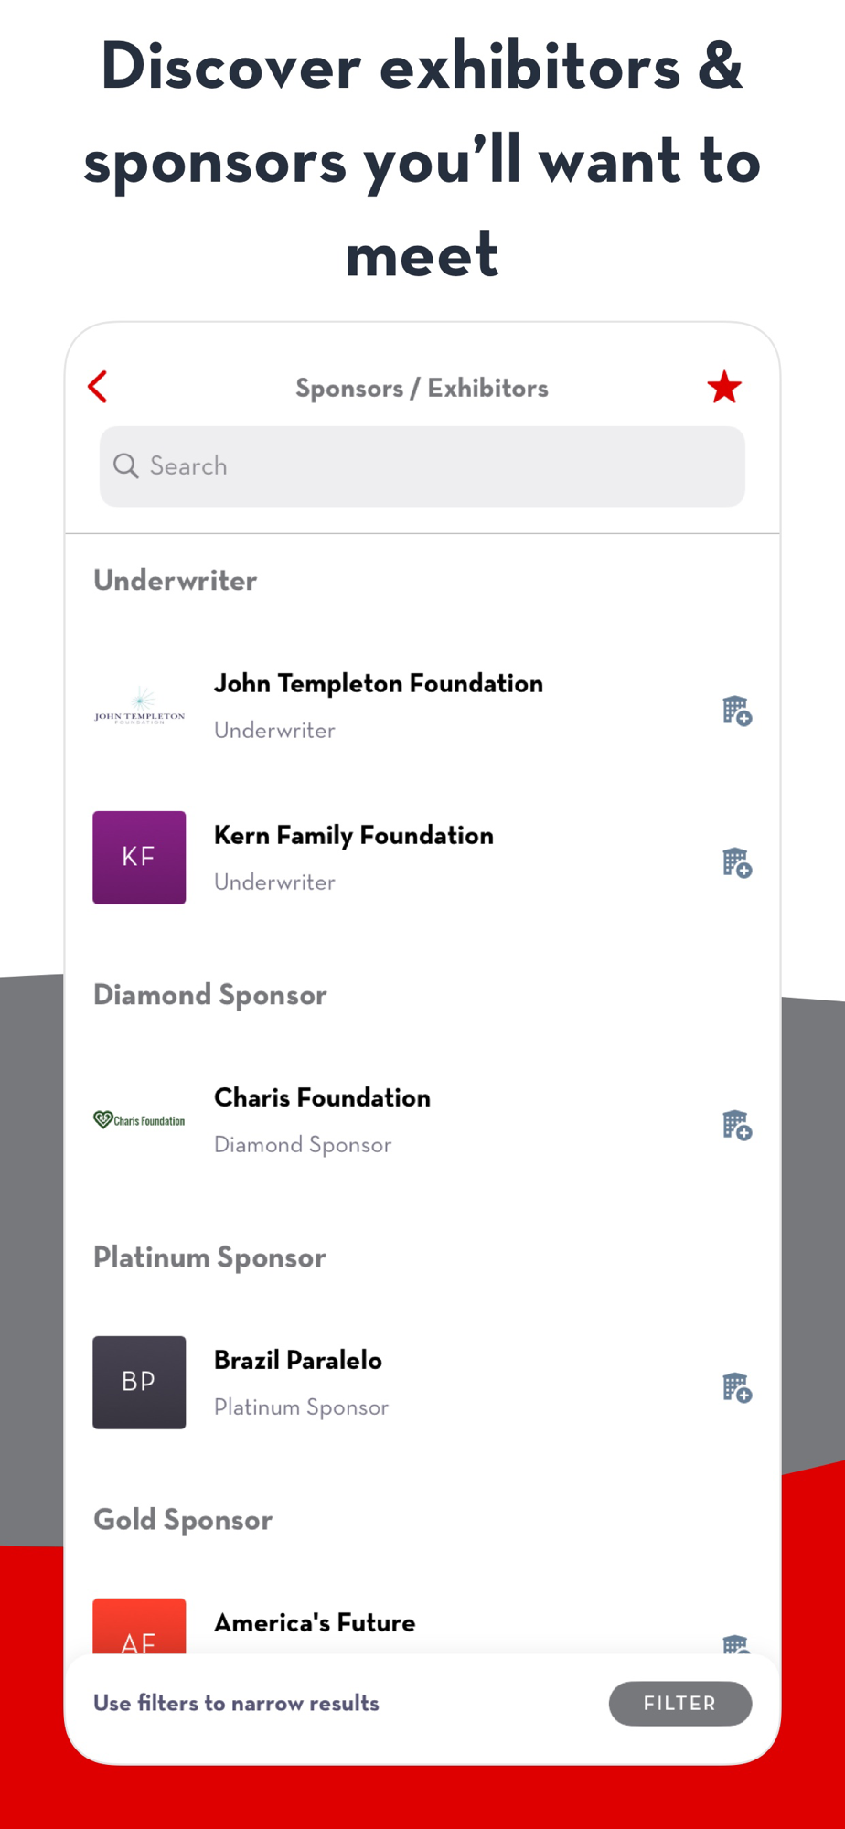Screen dimensions: 845x1829
Task: Open John Templeton Foundation entry
Action: [422, 706]
